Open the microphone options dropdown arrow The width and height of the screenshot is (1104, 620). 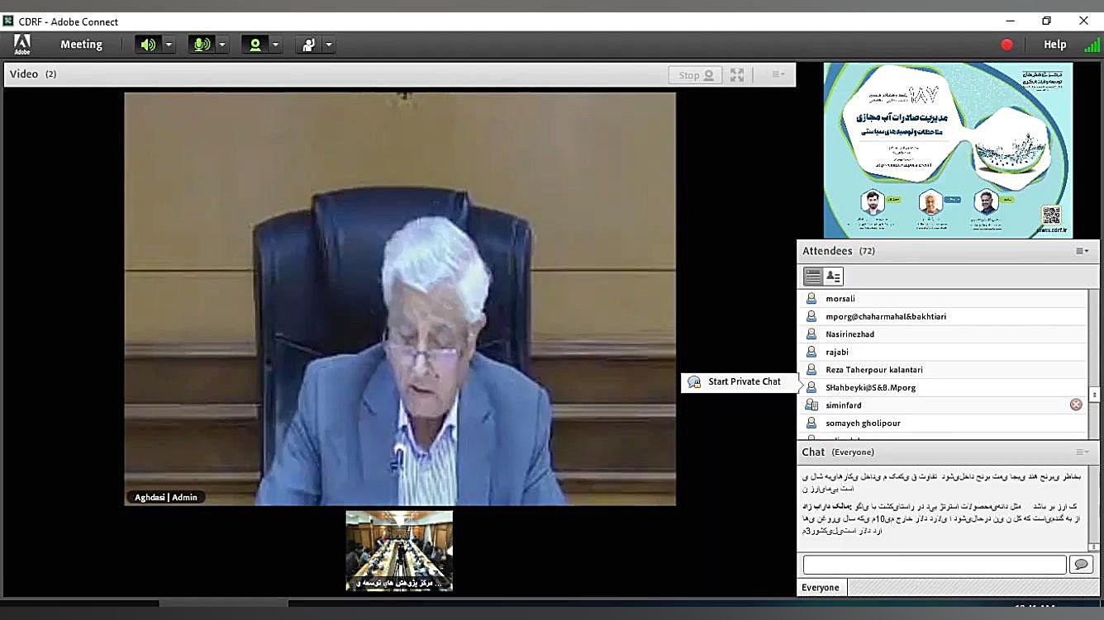coord(222,45)
